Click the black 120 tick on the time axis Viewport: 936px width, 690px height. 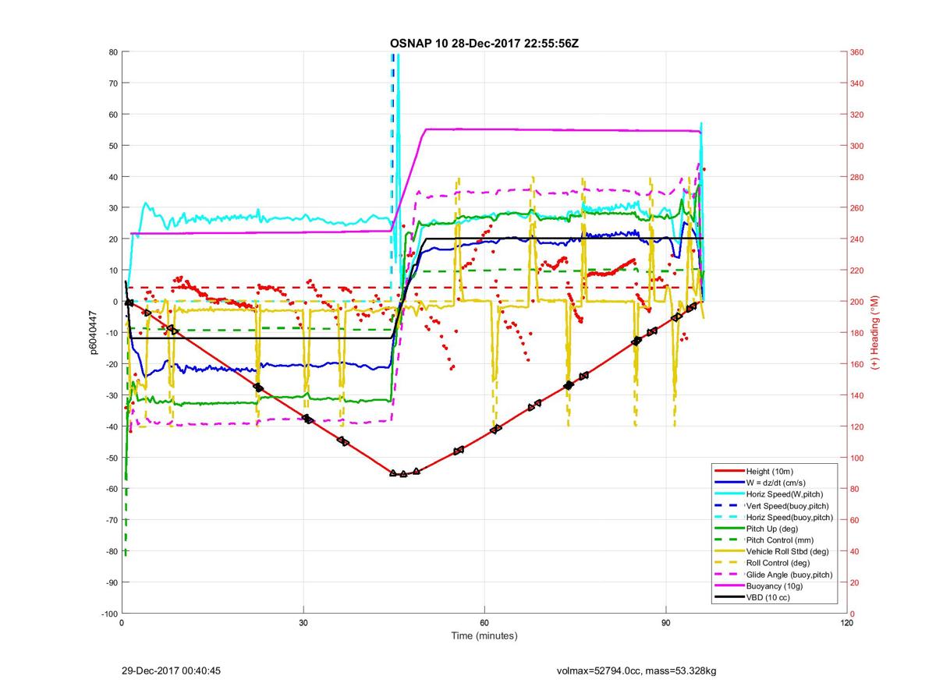[847, 623]
